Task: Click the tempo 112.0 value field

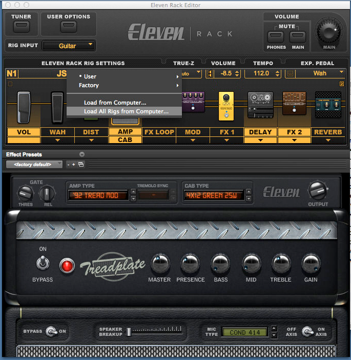Action: point(260,73)
